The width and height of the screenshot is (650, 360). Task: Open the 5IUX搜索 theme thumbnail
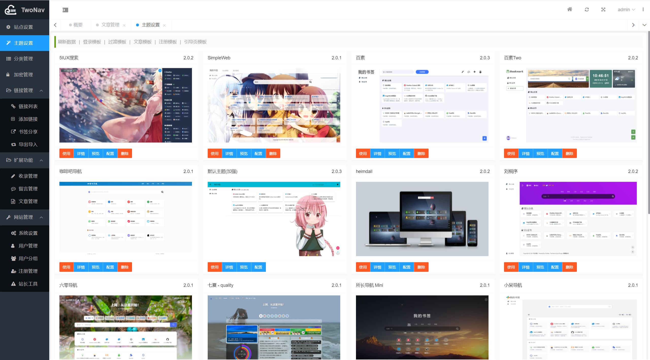[126, 105]
